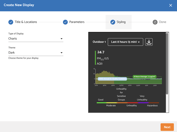Screen dimensions: 177x132
Task: Click the 12AM axis label on chart
Action: [x=138, y=86]
